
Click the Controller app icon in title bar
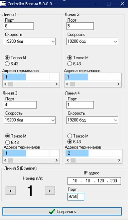[x=3, y=4]
